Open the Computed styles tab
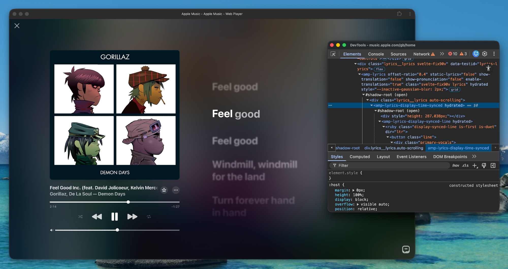The image size is (508, 269). 359,157
